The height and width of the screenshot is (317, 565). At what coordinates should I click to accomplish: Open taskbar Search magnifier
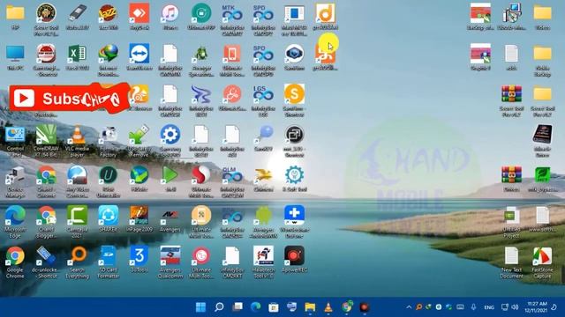click(219, 307)
